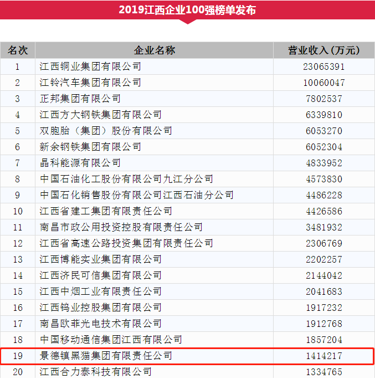The width and height of the screenshot is (375, 379).
Task: Click 南昌市政公用投资控股有限责任公司 entry
Action: tap(121, 227)
